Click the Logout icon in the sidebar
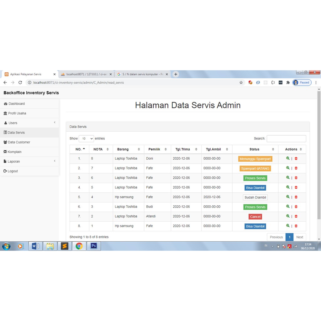The image size is (321, 321). point(5,171)
